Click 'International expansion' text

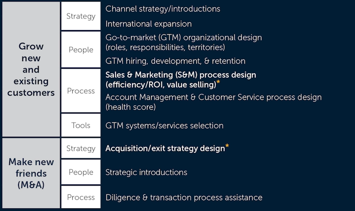(x=148, y=24)
